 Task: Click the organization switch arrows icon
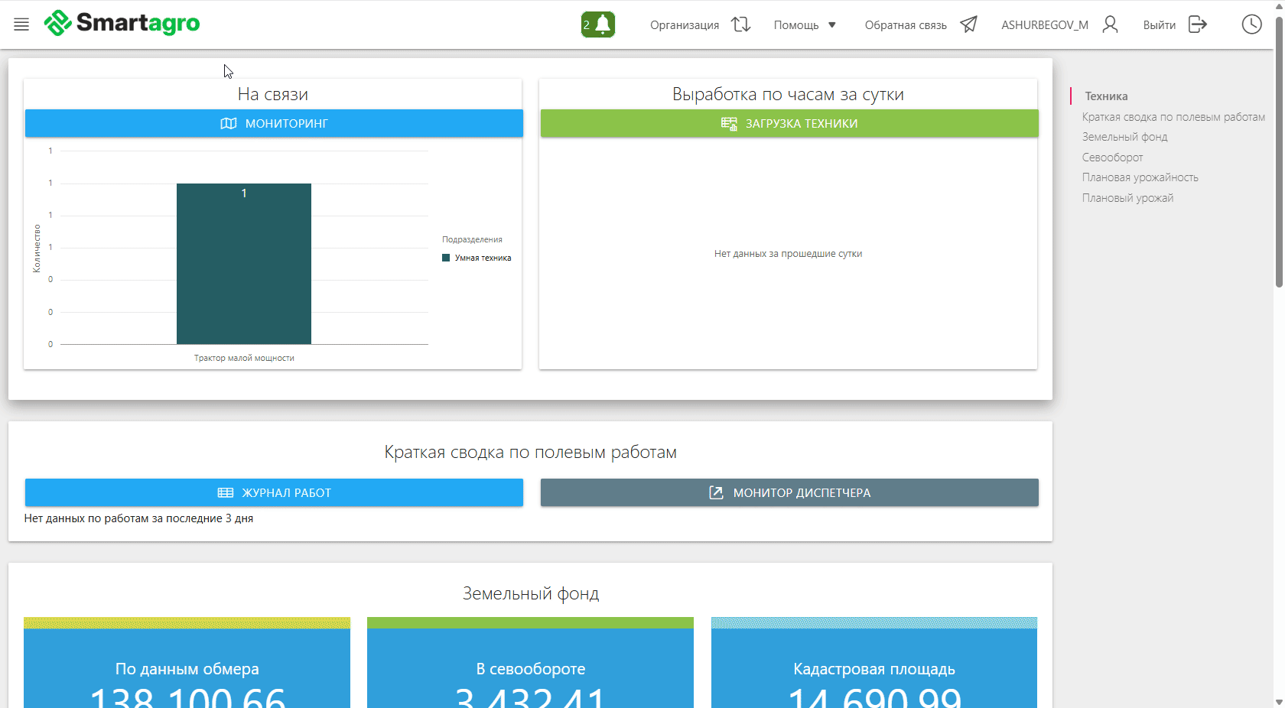click(x=740, y=24)
